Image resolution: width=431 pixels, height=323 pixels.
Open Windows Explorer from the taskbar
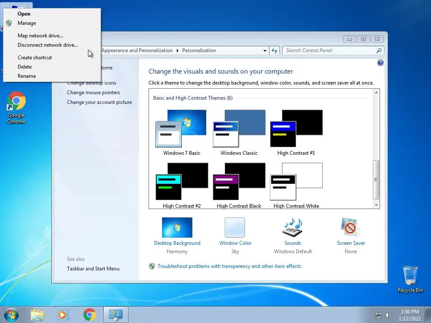coord(37,315)
